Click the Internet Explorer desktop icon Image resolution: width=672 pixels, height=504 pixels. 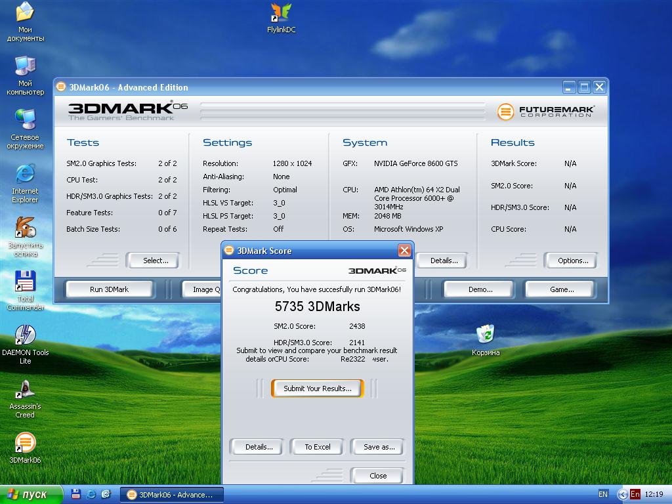point(25,174)
